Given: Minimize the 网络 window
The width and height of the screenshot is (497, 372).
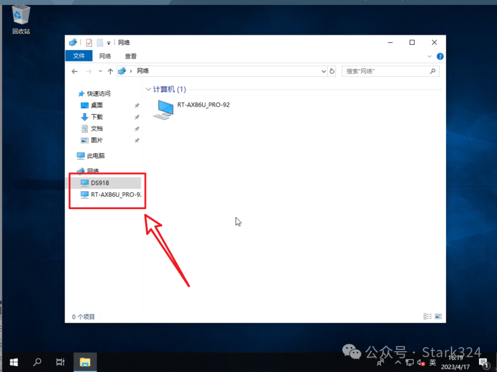Looking at the screenshot, I should 390,42.
